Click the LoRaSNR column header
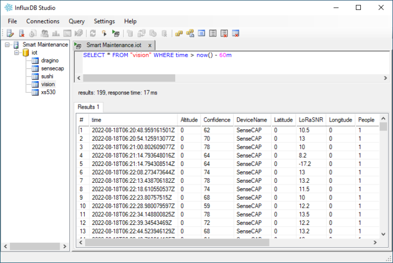The height and width of the screenshot is (263, 393). click(311, 120)
